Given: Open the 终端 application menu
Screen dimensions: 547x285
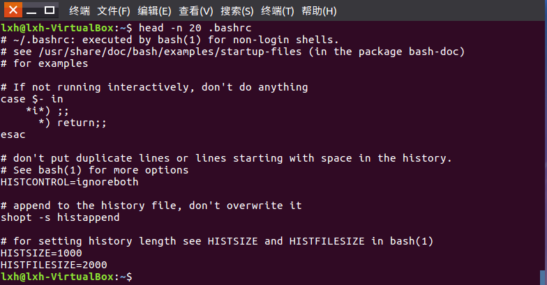Looking at the screenshot, I should 80,11.
